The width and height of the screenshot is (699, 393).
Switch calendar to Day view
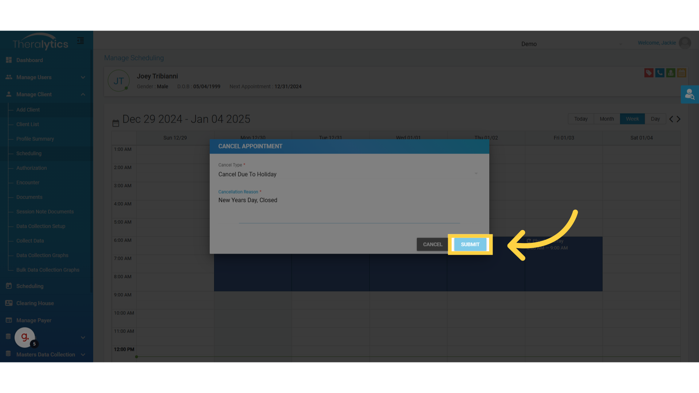(x=655, y=119)
